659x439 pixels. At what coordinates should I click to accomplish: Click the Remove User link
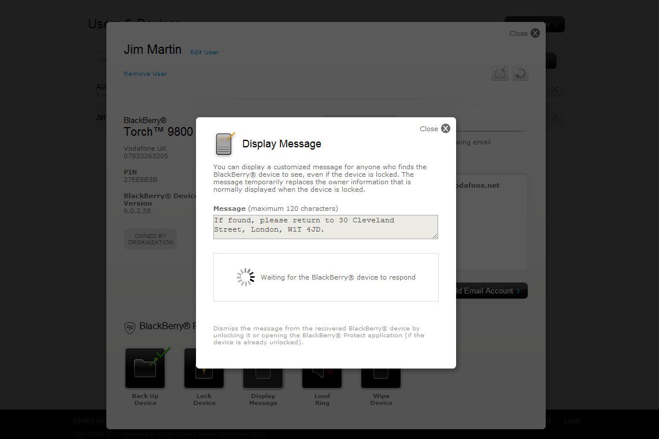point(146,73)
